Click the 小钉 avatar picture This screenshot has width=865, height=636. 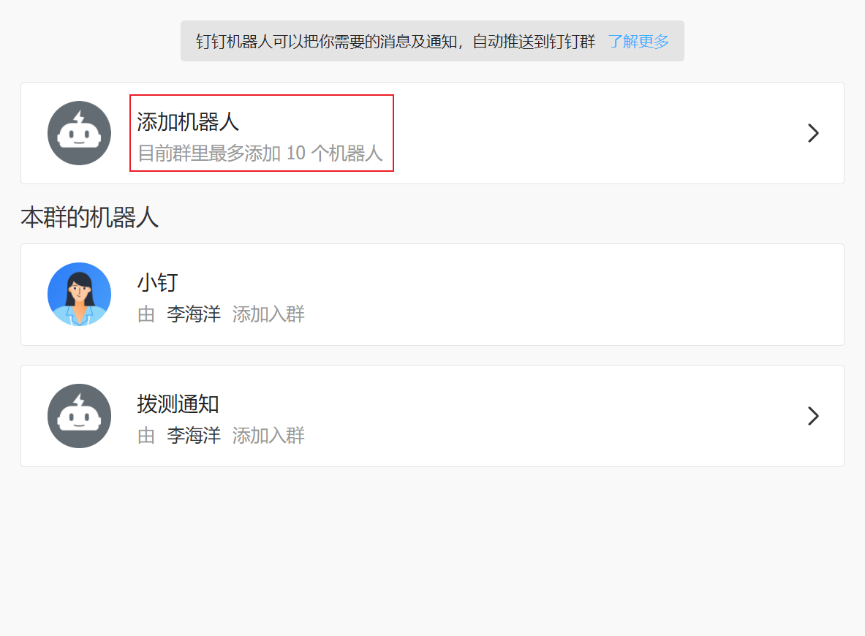[80, 294]
